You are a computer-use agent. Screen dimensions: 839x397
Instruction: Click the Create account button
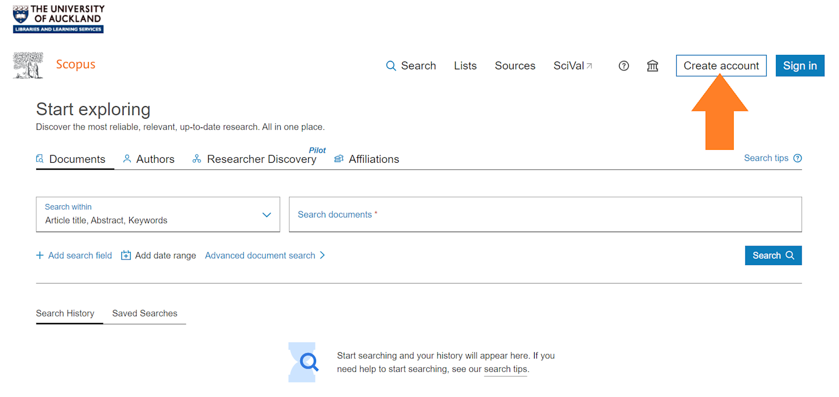point(721,65)
